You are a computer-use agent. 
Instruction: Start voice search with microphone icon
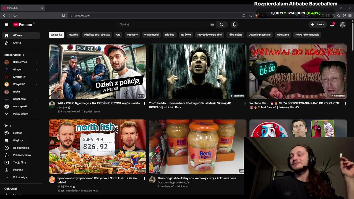234,24
